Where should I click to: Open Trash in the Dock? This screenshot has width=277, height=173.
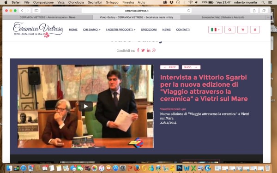[x=267, y=168]
